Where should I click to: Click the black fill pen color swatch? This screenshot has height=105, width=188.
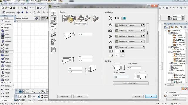point(122,51)
